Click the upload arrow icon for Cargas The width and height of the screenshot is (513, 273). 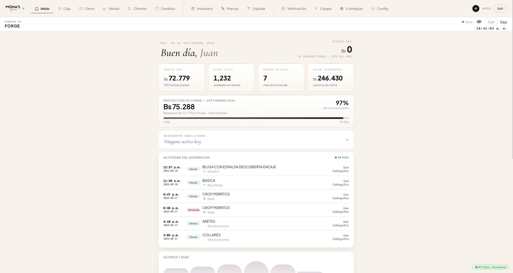click(x=316, y=9)
